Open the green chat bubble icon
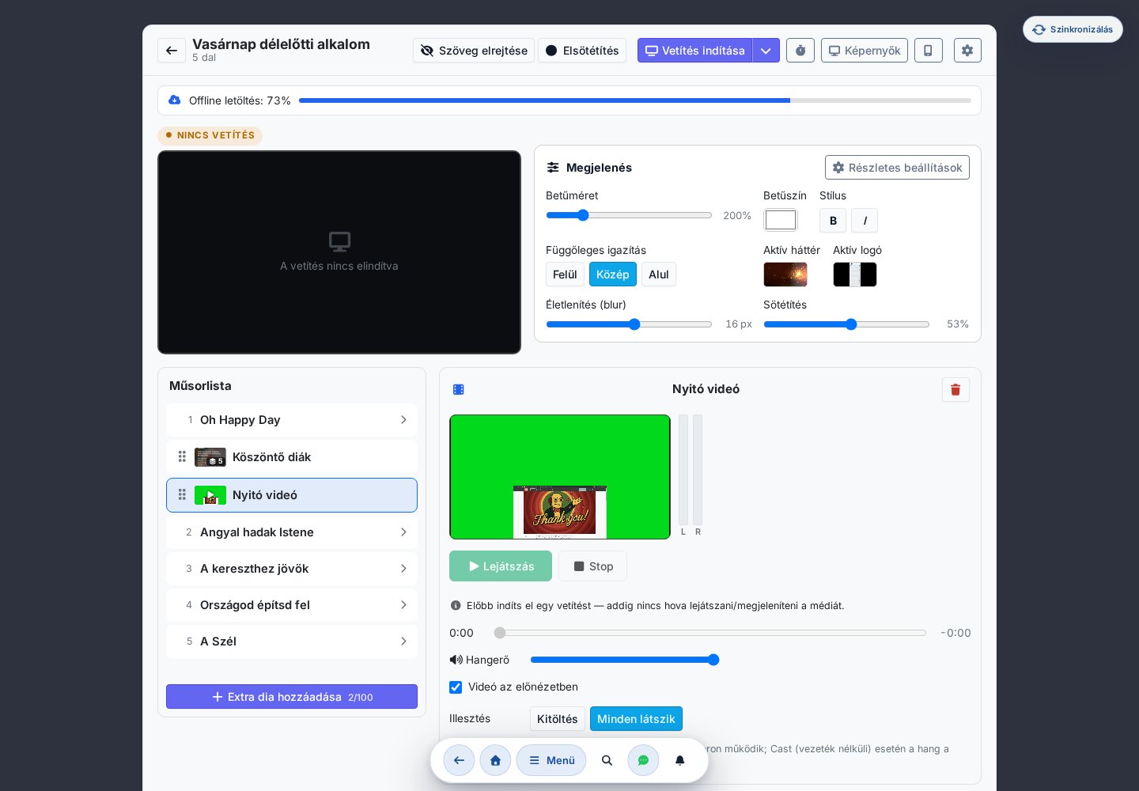1139x791 pixels. coord(643,760)
